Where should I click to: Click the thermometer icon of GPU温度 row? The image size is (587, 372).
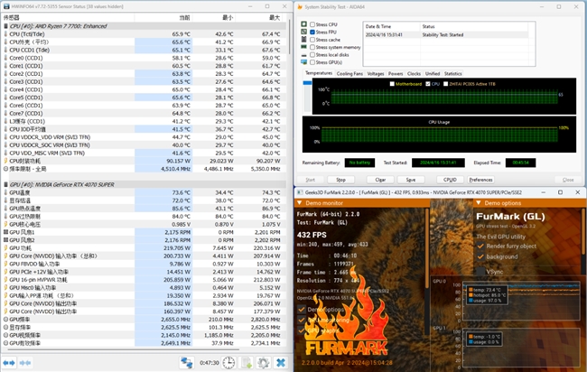click(x=5, y=192)
